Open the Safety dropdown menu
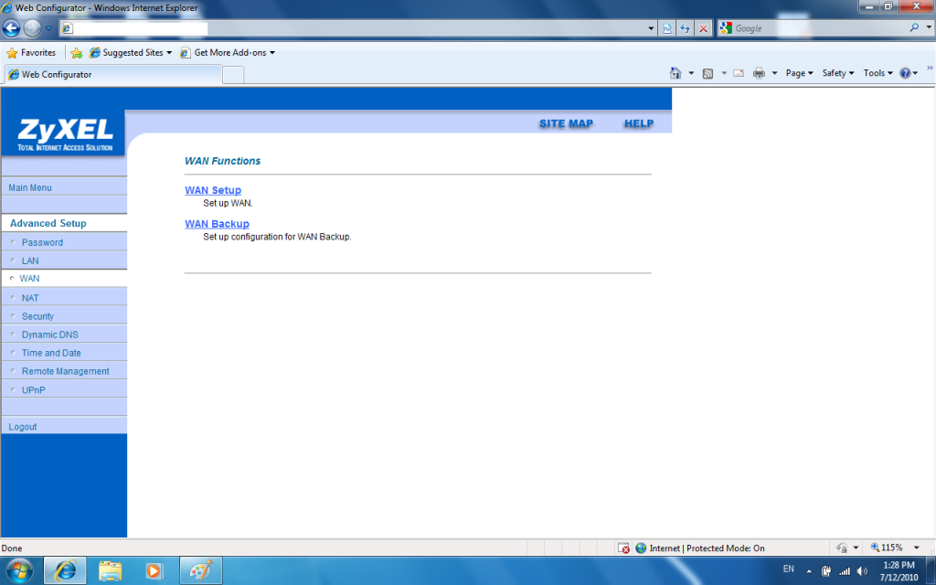 click(x=838, y=73)
